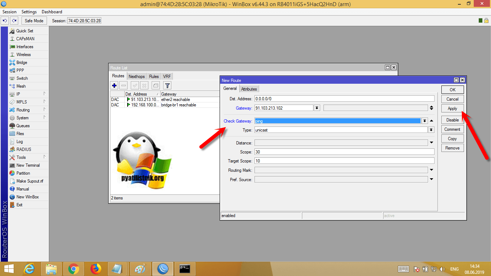Open the Wireless section in the sidebar
The image size is (491, 276).
(23, 55)
